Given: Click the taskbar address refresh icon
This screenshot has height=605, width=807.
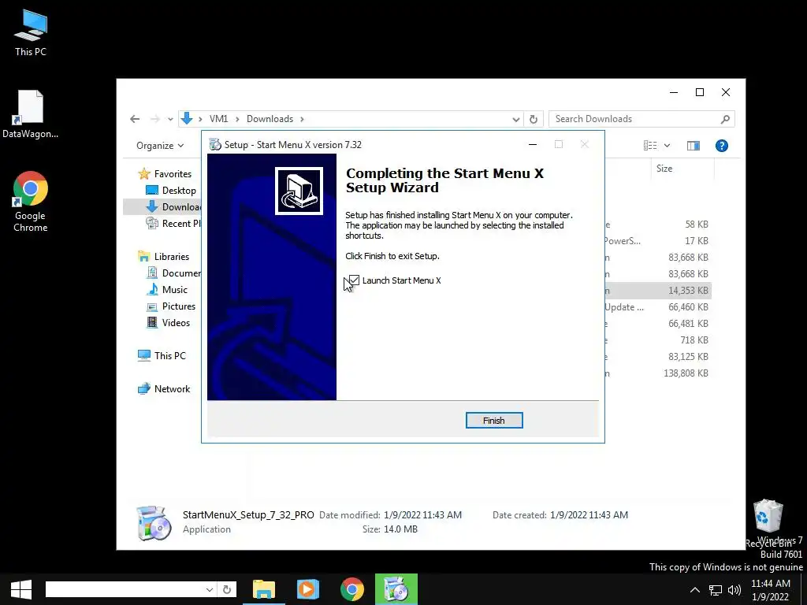Looking at the screenshot, I should pyautogui.click(x=227, y=589).
